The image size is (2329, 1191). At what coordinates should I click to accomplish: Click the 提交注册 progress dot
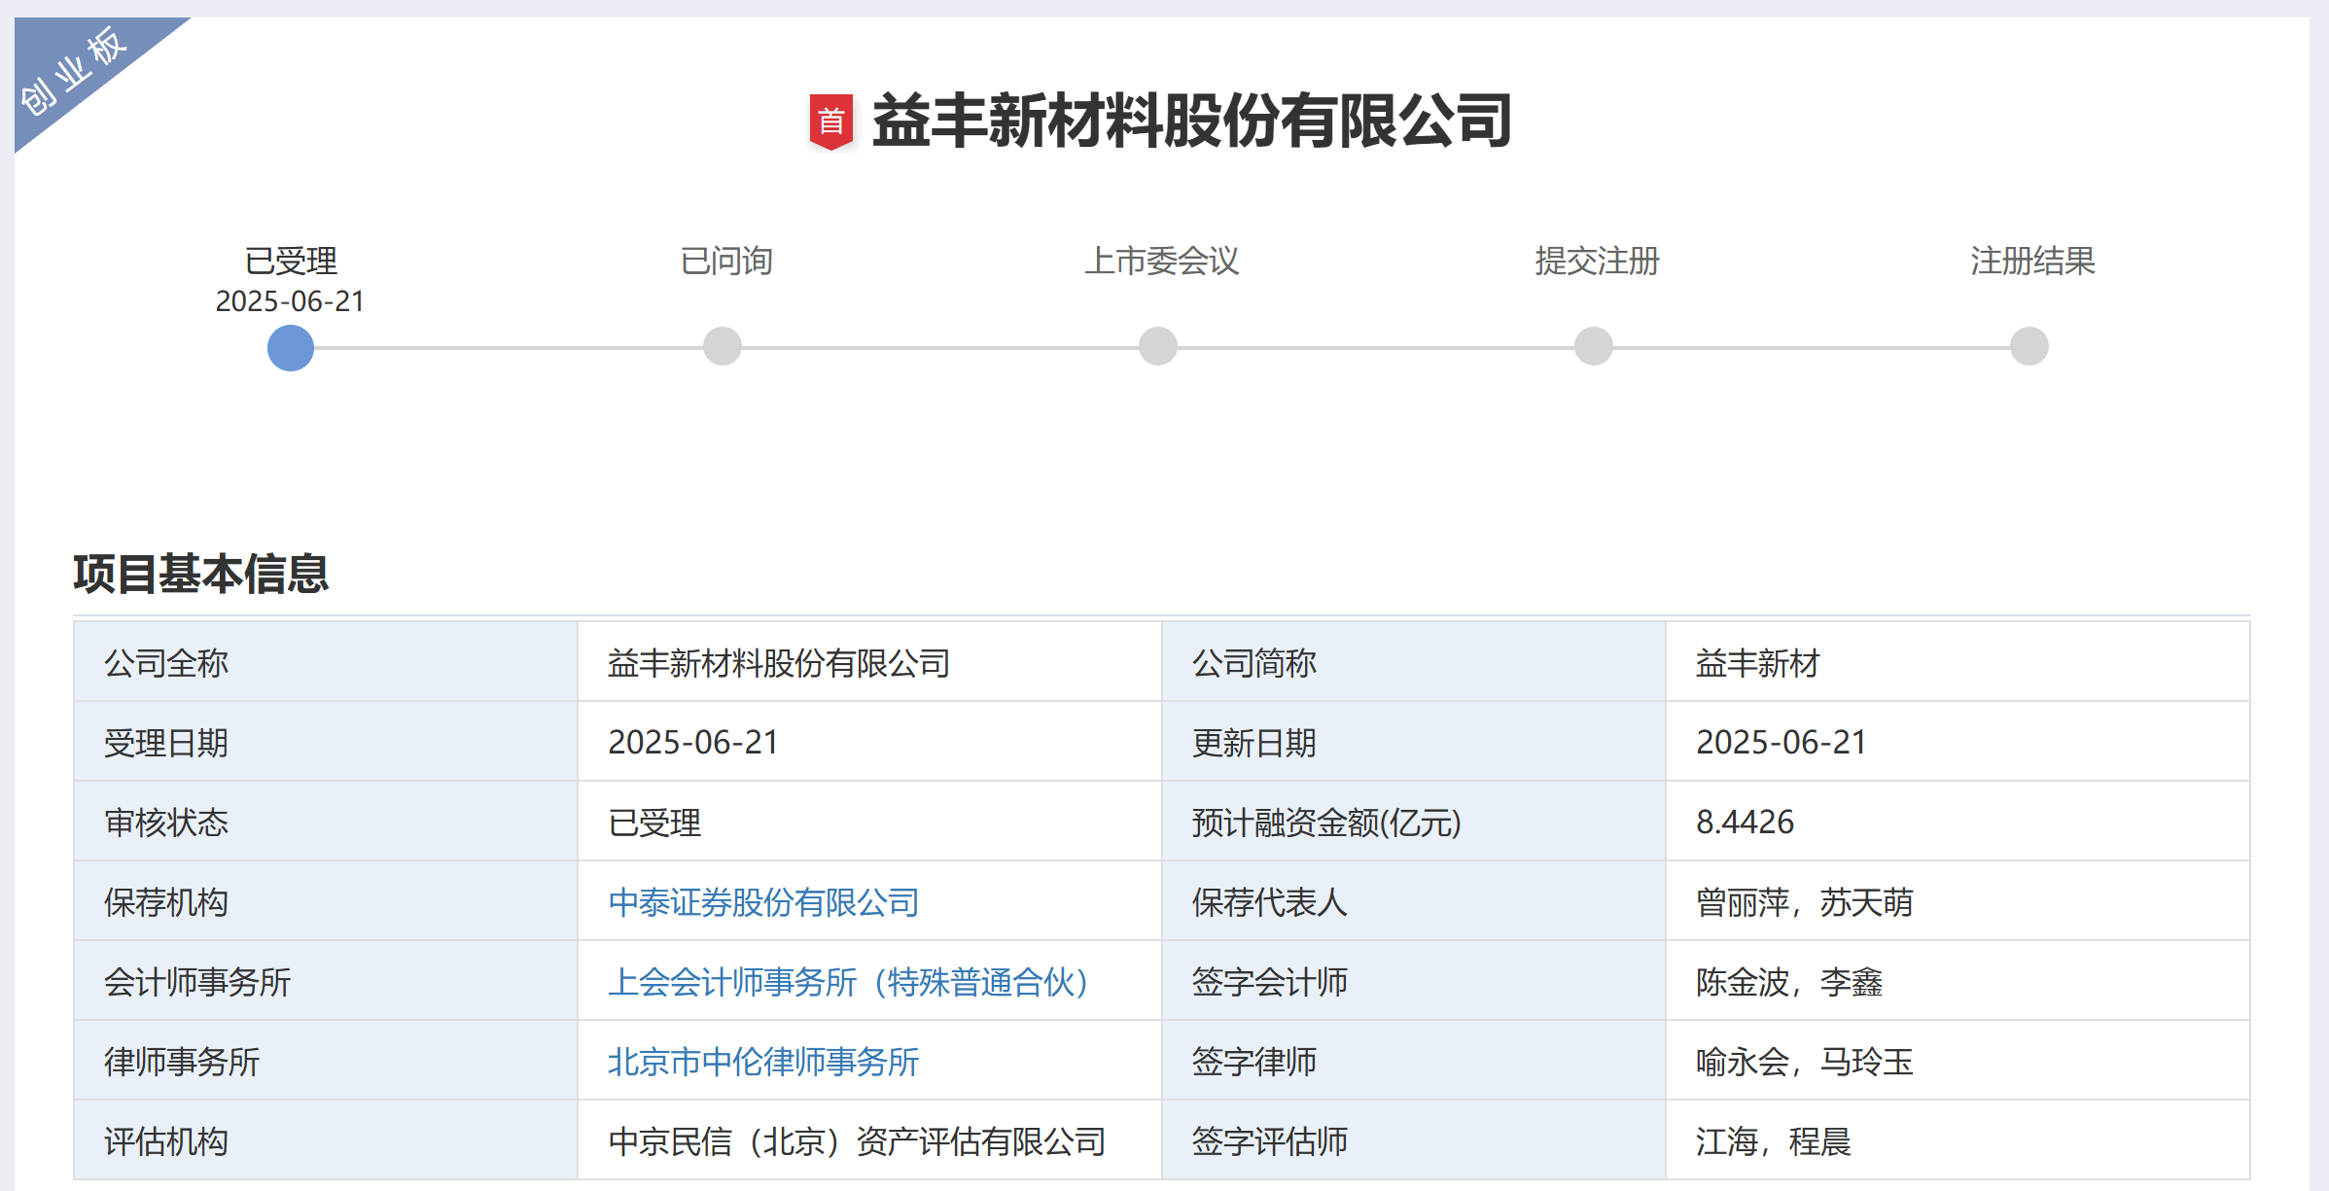[1594, 346]
